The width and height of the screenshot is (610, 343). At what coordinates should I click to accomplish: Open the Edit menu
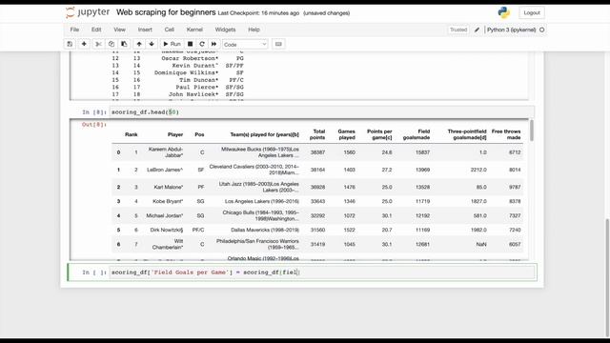click(96, 30)
